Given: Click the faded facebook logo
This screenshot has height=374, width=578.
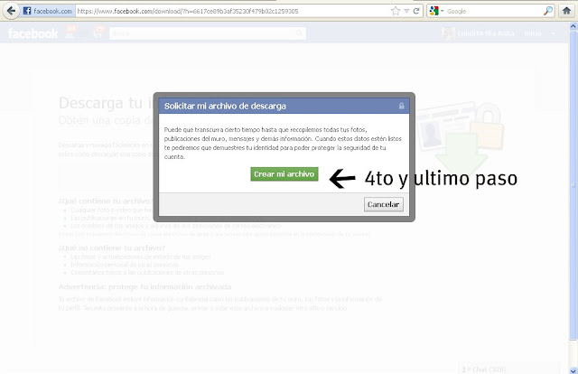Looking at the screenshot, I should [33, 33].
